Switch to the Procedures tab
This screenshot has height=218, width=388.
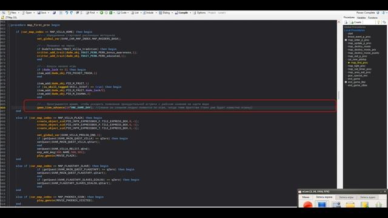tap(349, 18)
